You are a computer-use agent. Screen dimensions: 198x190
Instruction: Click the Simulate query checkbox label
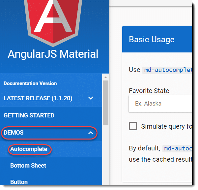pyautogui.click(x=167, y=126)
